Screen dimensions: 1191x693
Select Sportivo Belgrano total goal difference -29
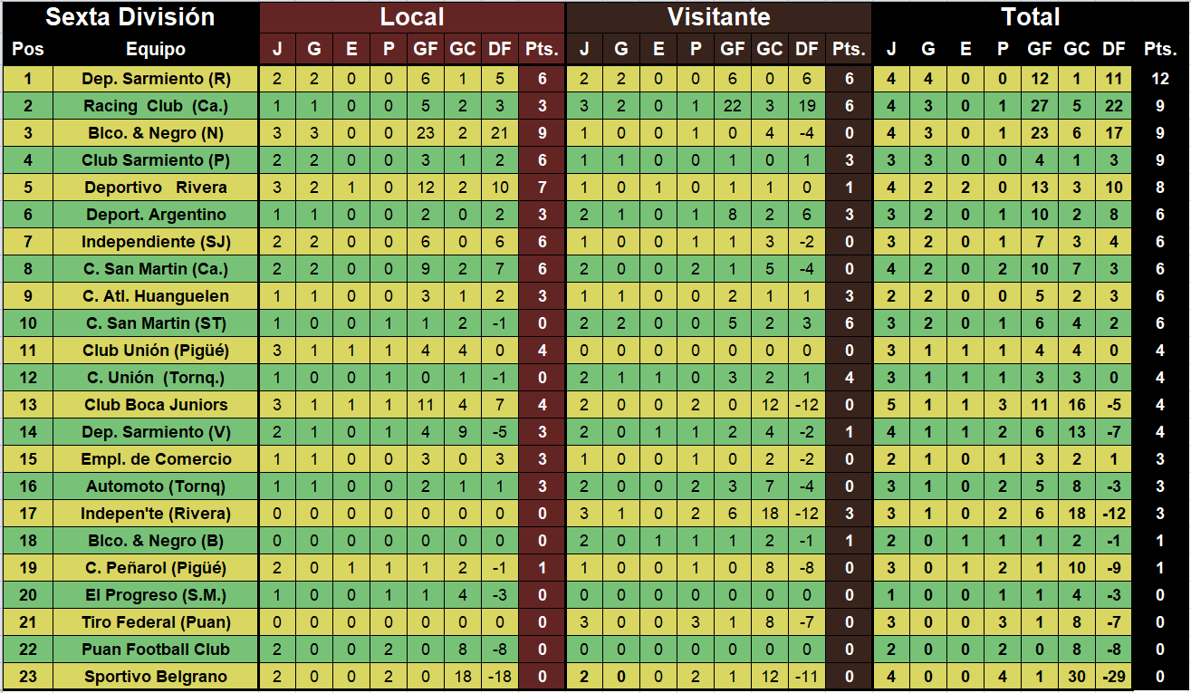pyautogui.click(x=1114, y=677)
